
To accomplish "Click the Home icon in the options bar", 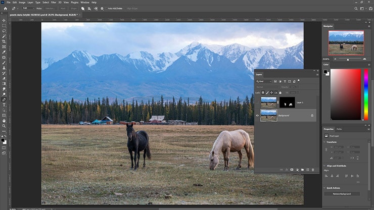I will click(x=5, y=9).
